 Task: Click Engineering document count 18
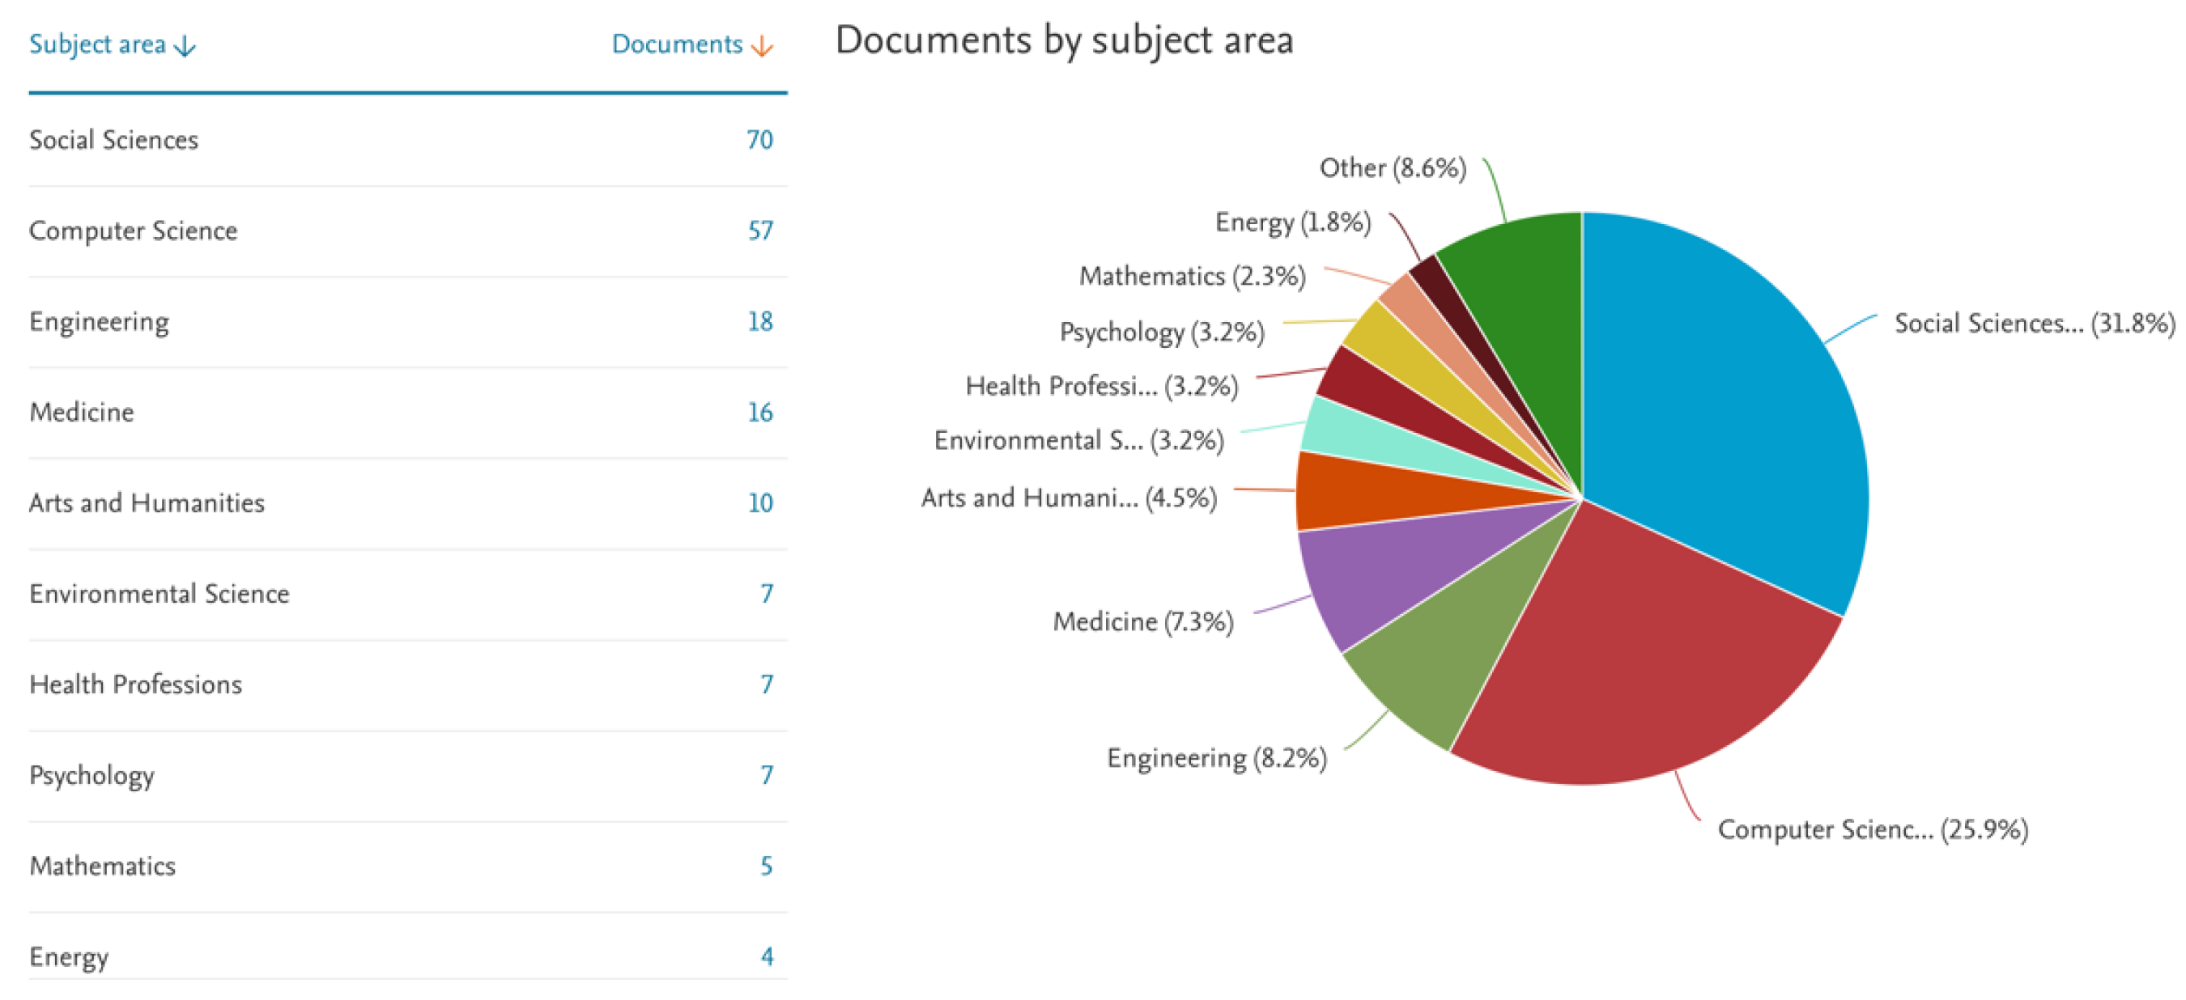[759, 321]
